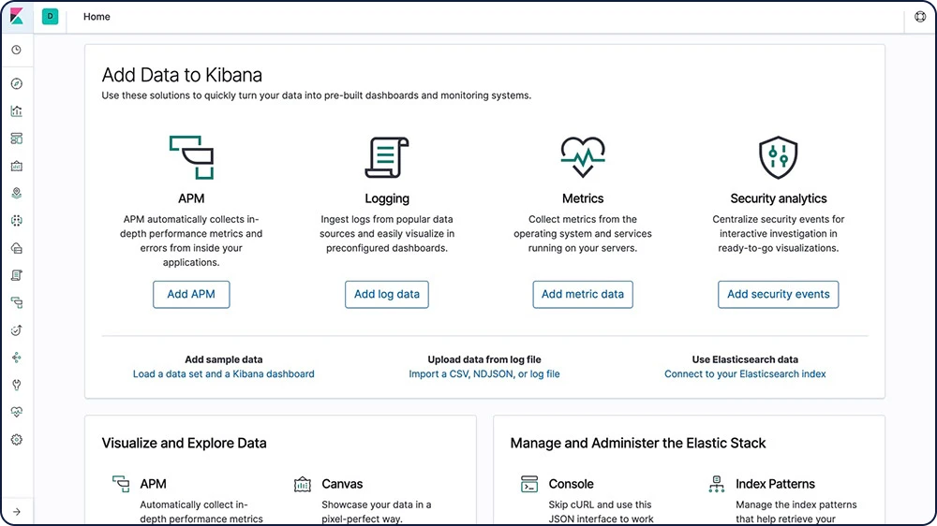Open Dev Tools via wrench icon
The image size is (937, 526).
[17, 385]
